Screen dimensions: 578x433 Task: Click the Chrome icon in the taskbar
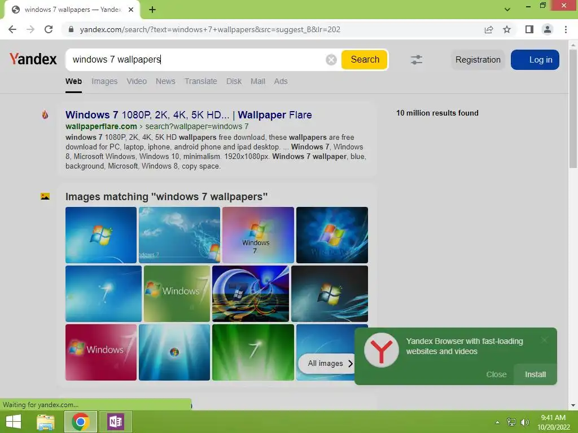(x=81, y=422)
